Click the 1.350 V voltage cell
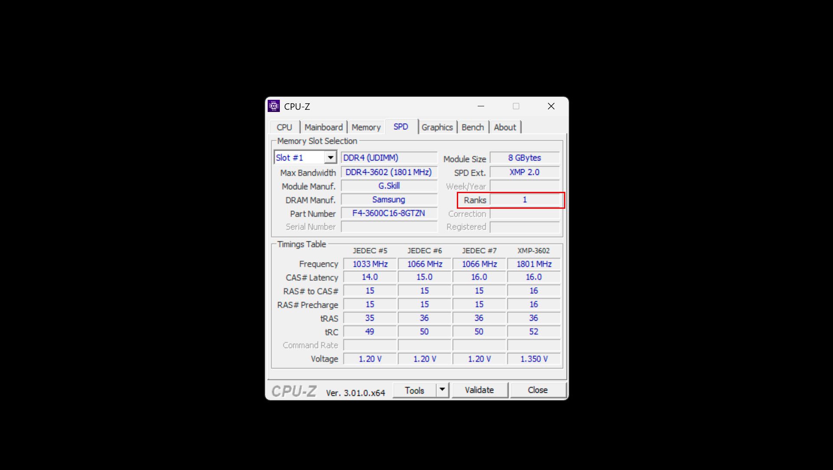Image resolution: width=833 pixels, height=470 pixels. click(534, 359)
